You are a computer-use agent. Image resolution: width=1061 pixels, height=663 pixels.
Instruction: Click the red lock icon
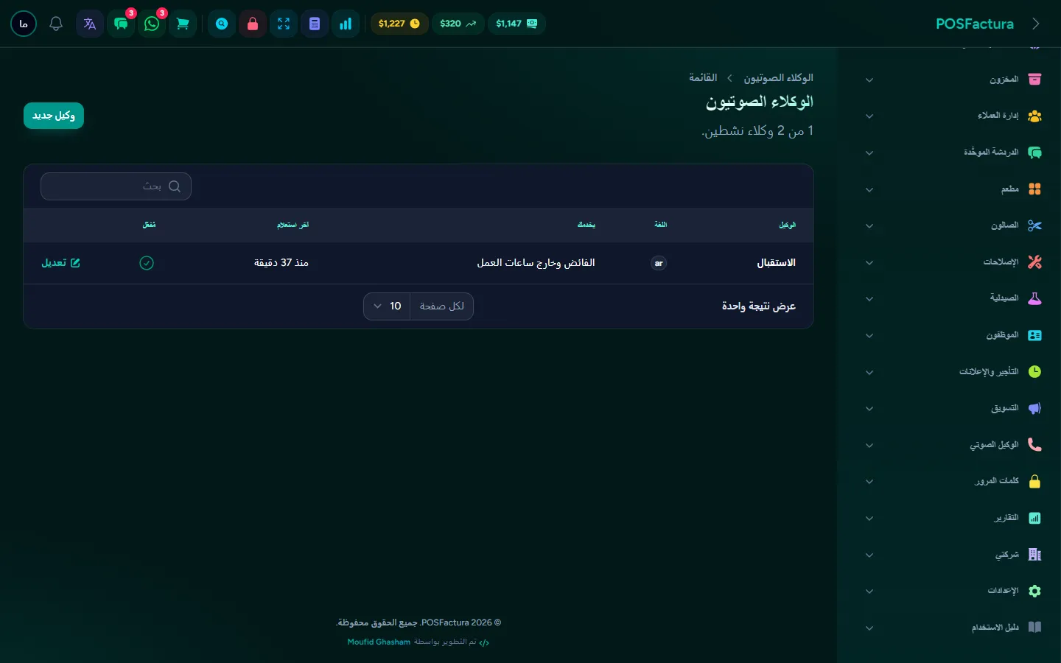(253, 24)
